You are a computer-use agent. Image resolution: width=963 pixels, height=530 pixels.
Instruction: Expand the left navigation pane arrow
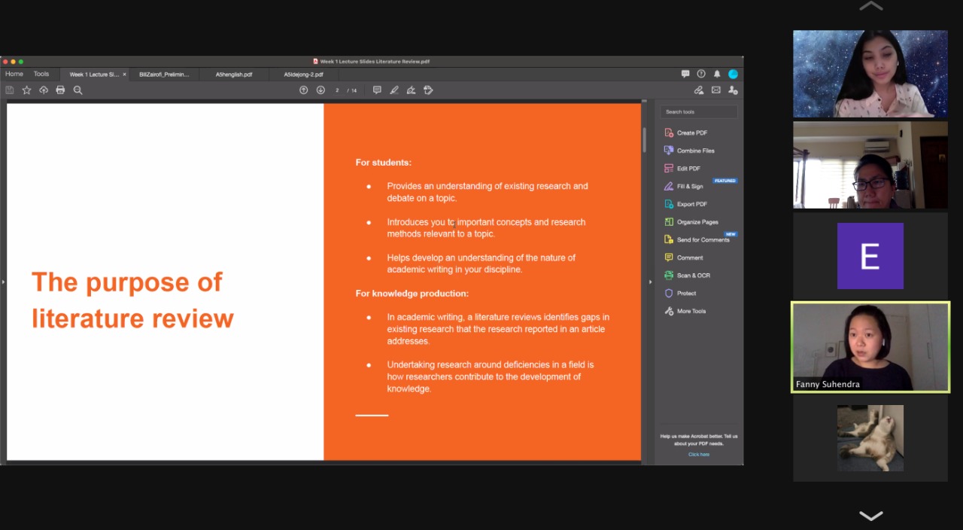(x=3, y=282)
